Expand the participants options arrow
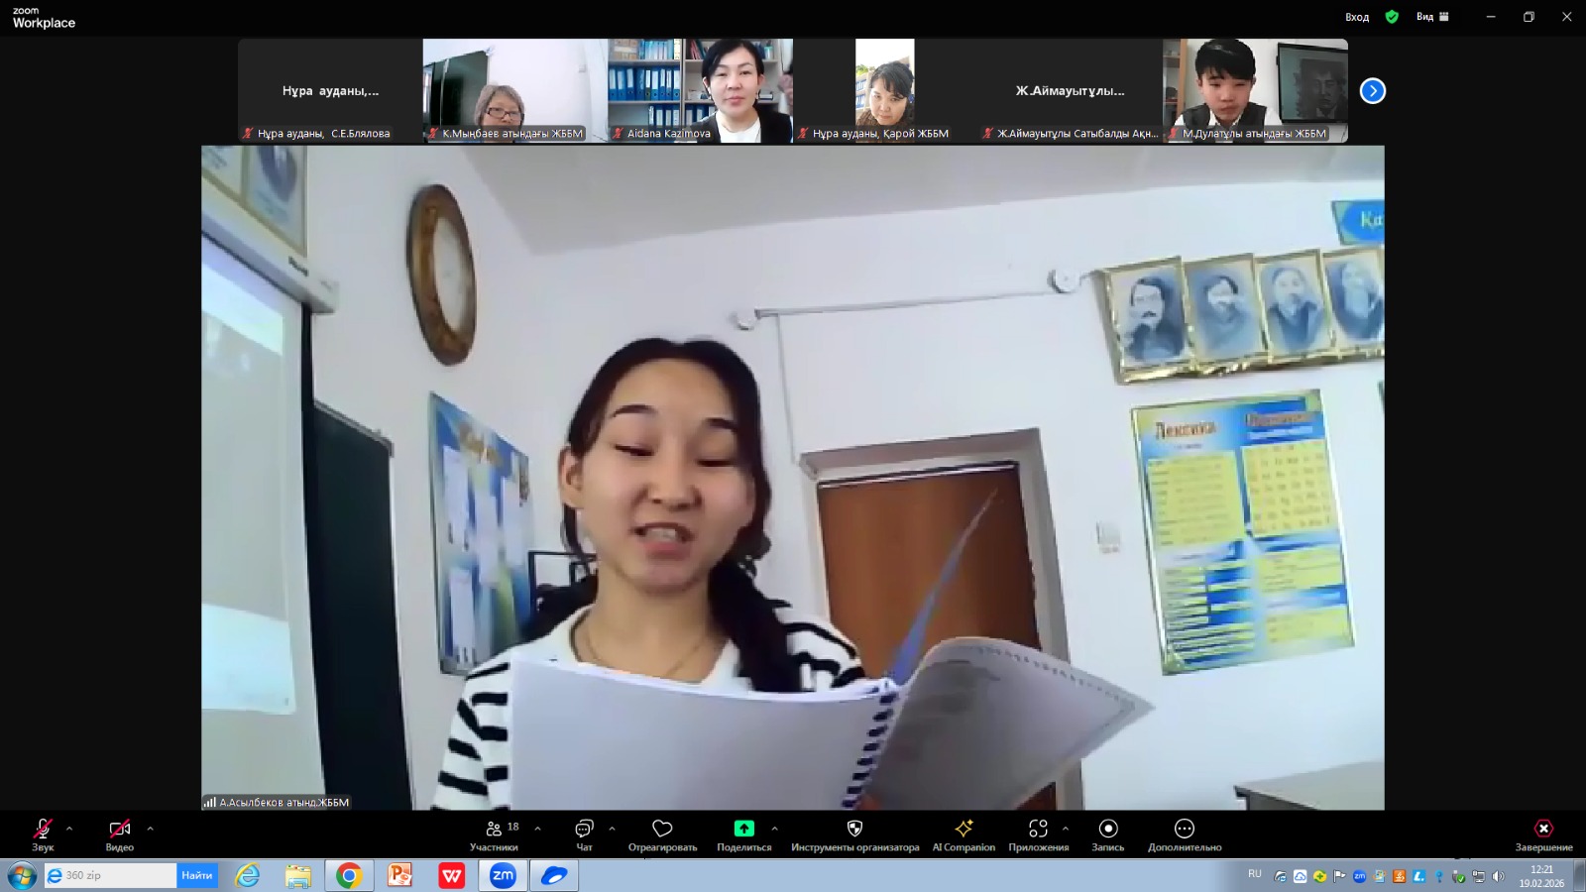 tap(538, 829)
